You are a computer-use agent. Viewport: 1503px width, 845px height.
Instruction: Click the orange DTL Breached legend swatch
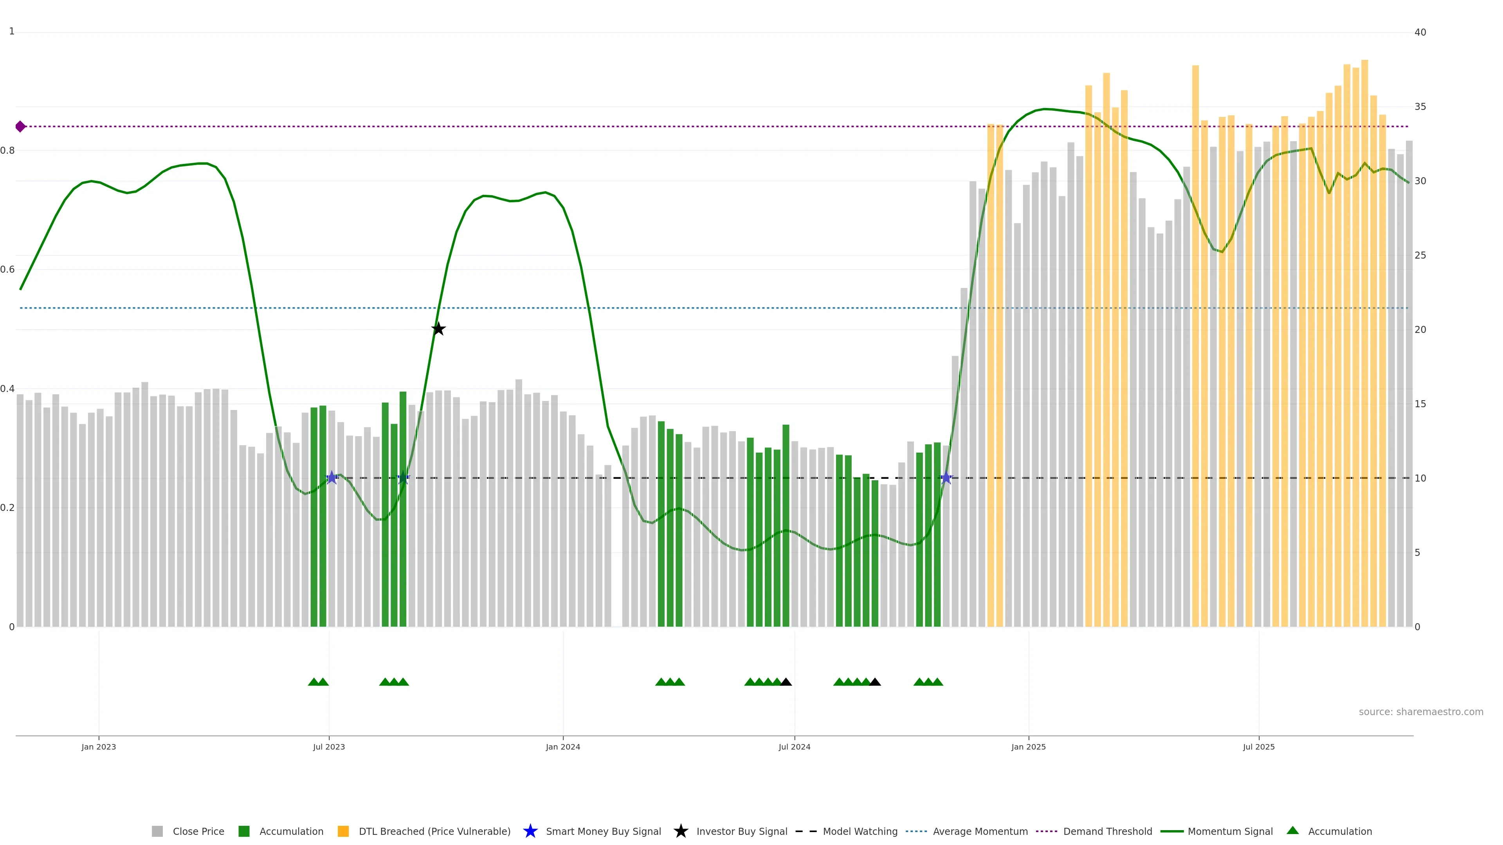[x=343, y=831]
